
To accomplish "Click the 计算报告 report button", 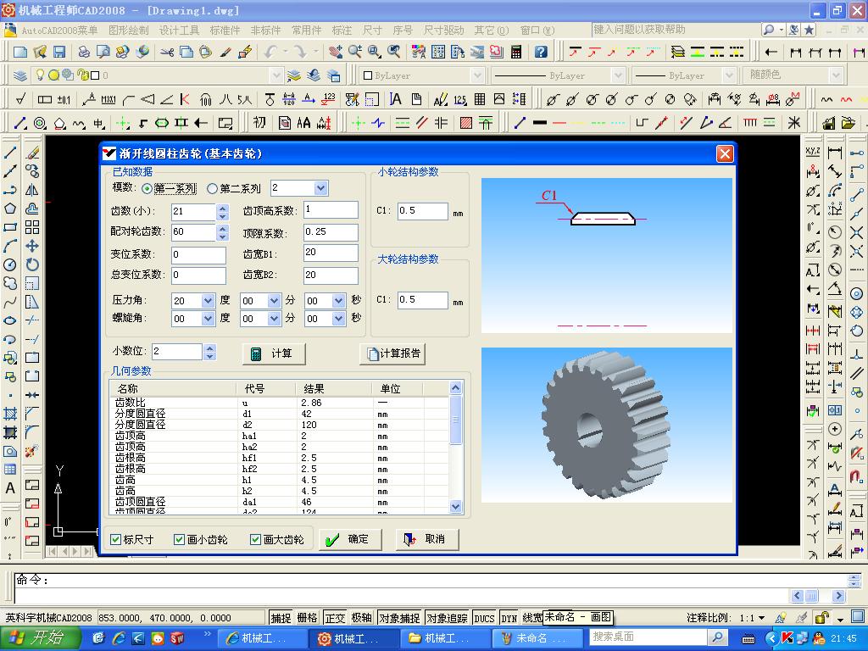I will (392, 353).
